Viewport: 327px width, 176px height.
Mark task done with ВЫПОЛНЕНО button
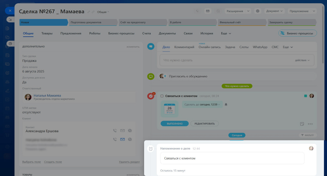click(x=175, y=124)
